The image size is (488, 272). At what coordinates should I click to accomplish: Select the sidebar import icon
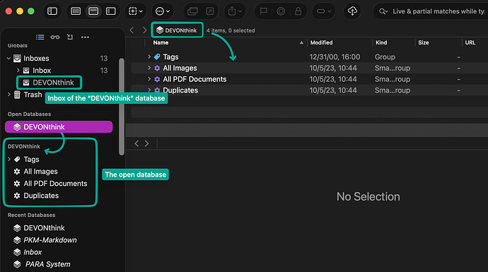tap(70, 37)
